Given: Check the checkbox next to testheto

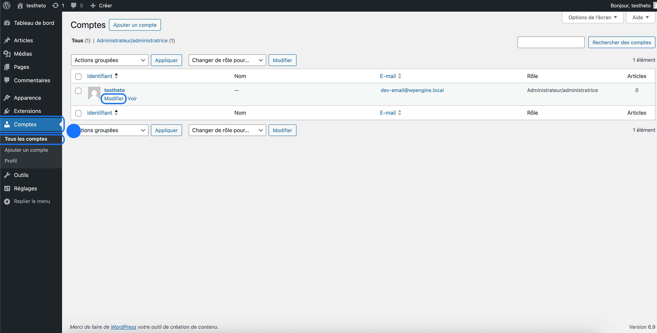Looking at the screenshot, I should pyautogui.click(x=79, y=91).
